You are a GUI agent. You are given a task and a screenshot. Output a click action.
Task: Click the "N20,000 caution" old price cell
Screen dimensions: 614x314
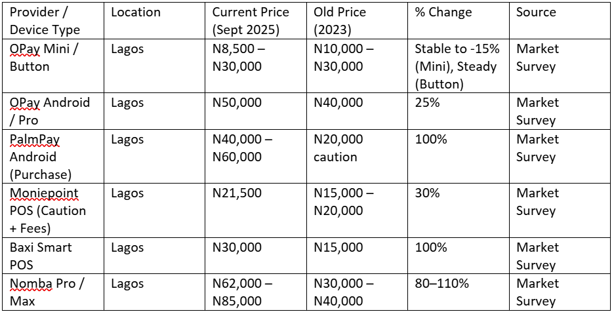338,148
